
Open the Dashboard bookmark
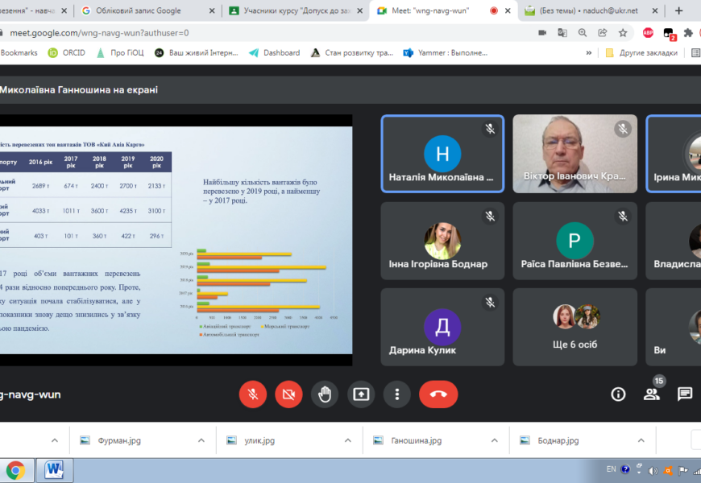click(281, 53)
